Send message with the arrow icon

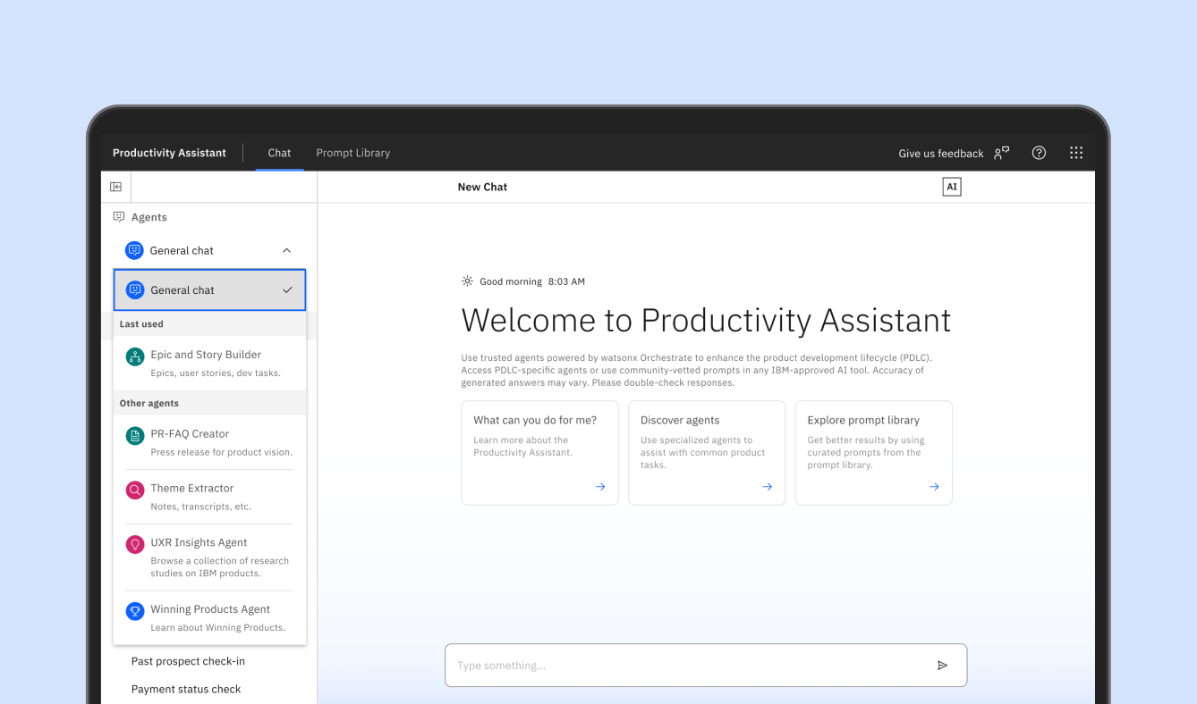pyautogui.click(x=942, y=666)
